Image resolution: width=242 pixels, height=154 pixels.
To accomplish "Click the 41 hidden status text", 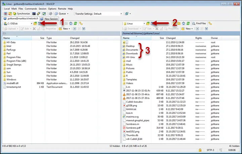I will tap(234, 146).
